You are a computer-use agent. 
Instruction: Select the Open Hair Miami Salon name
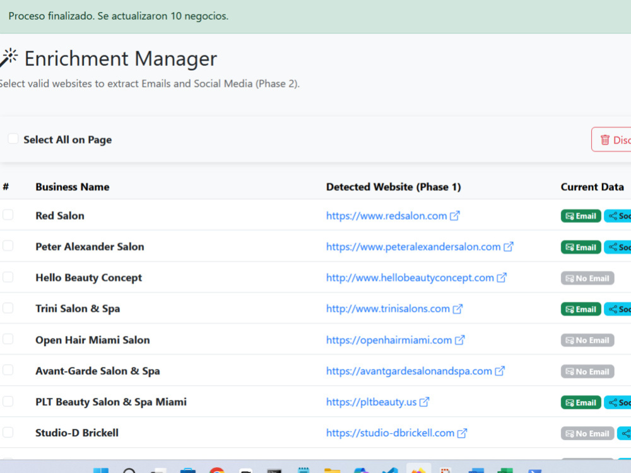point(93,340)
